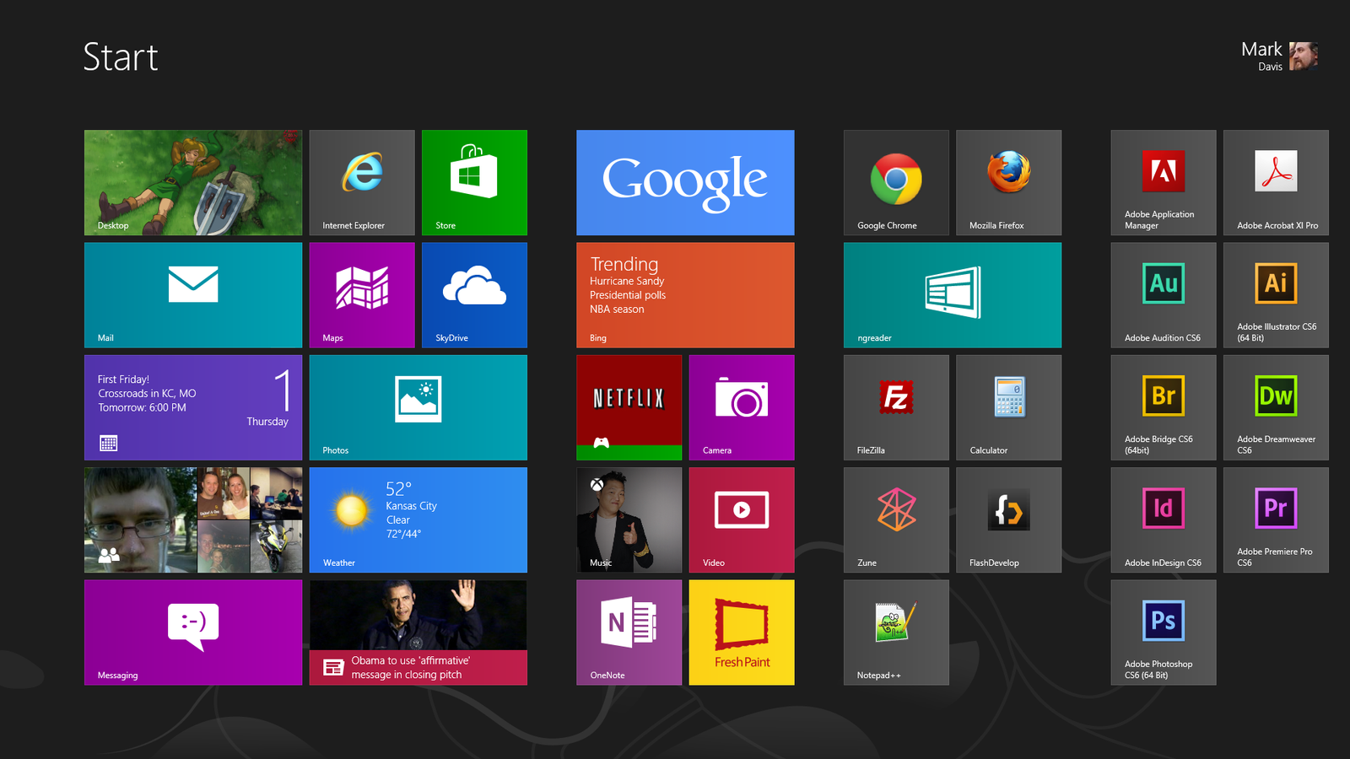Launch the FileZilla app tile

896,407
